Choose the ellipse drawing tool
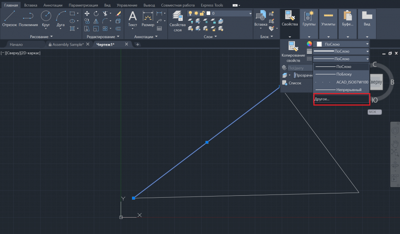The width and height of the screenshot is (400, 234). point(72,21)
